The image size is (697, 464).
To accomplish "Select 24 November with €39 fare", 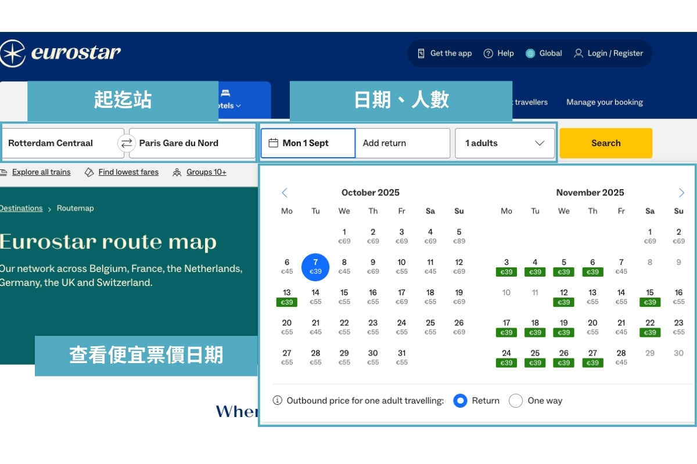I will tap(506, 358).
